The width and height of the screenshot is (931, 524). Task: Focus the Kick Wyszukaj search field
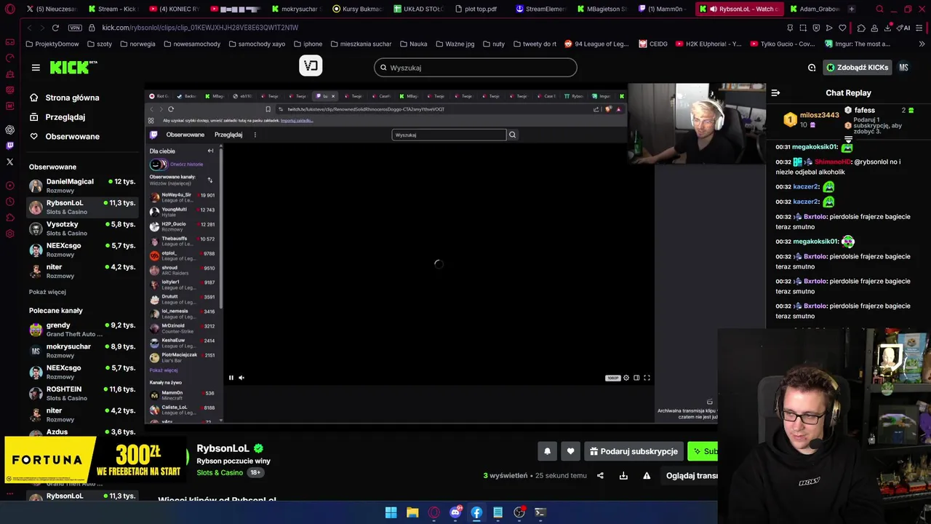tap(476, 68)
